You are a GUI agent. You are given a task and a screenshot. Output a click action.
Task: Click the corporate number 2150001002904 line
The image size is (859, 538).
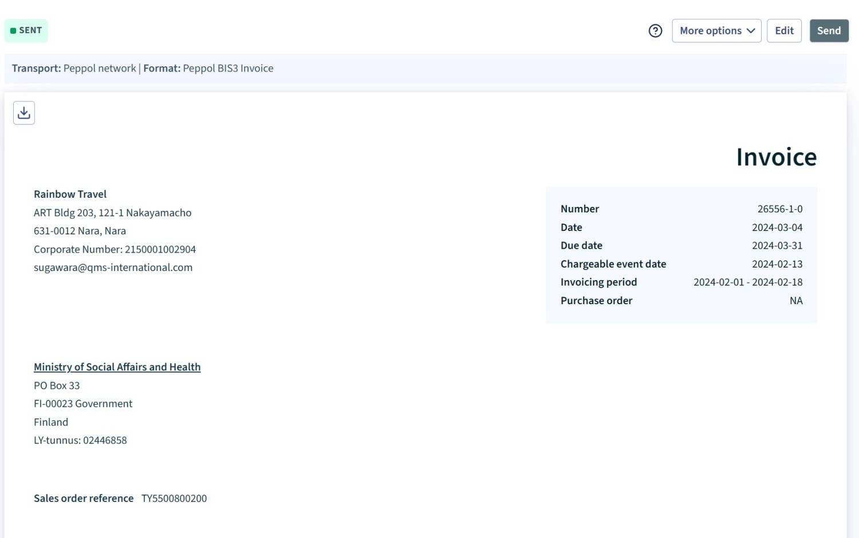(115, 250)
